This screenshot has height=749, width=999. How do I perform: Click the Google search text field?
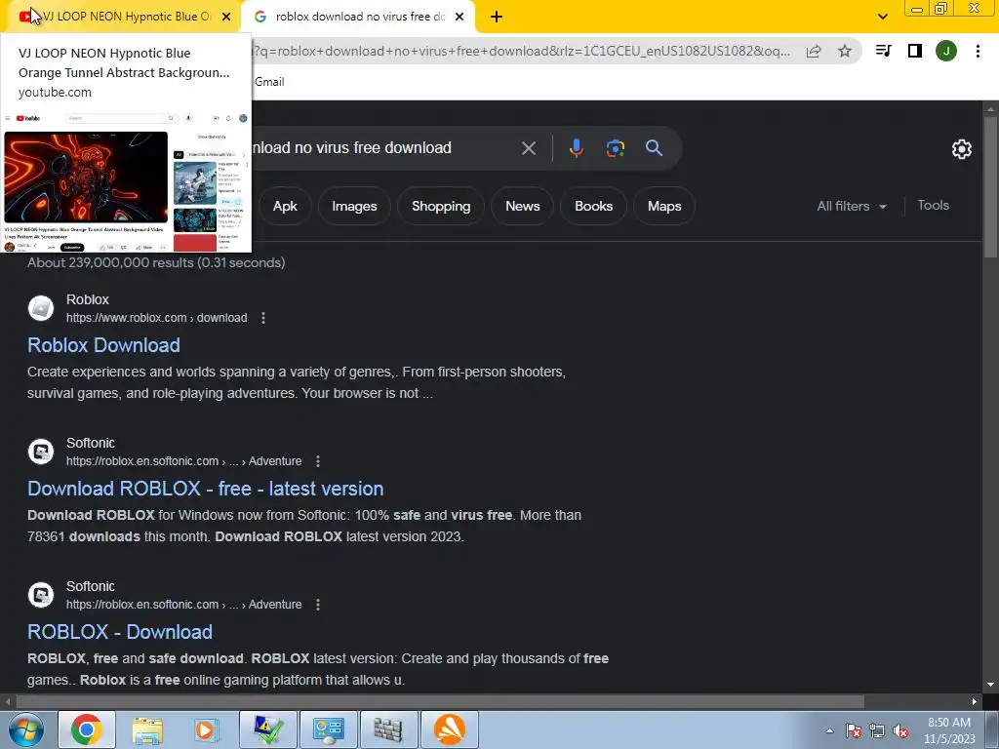point(382,148)
